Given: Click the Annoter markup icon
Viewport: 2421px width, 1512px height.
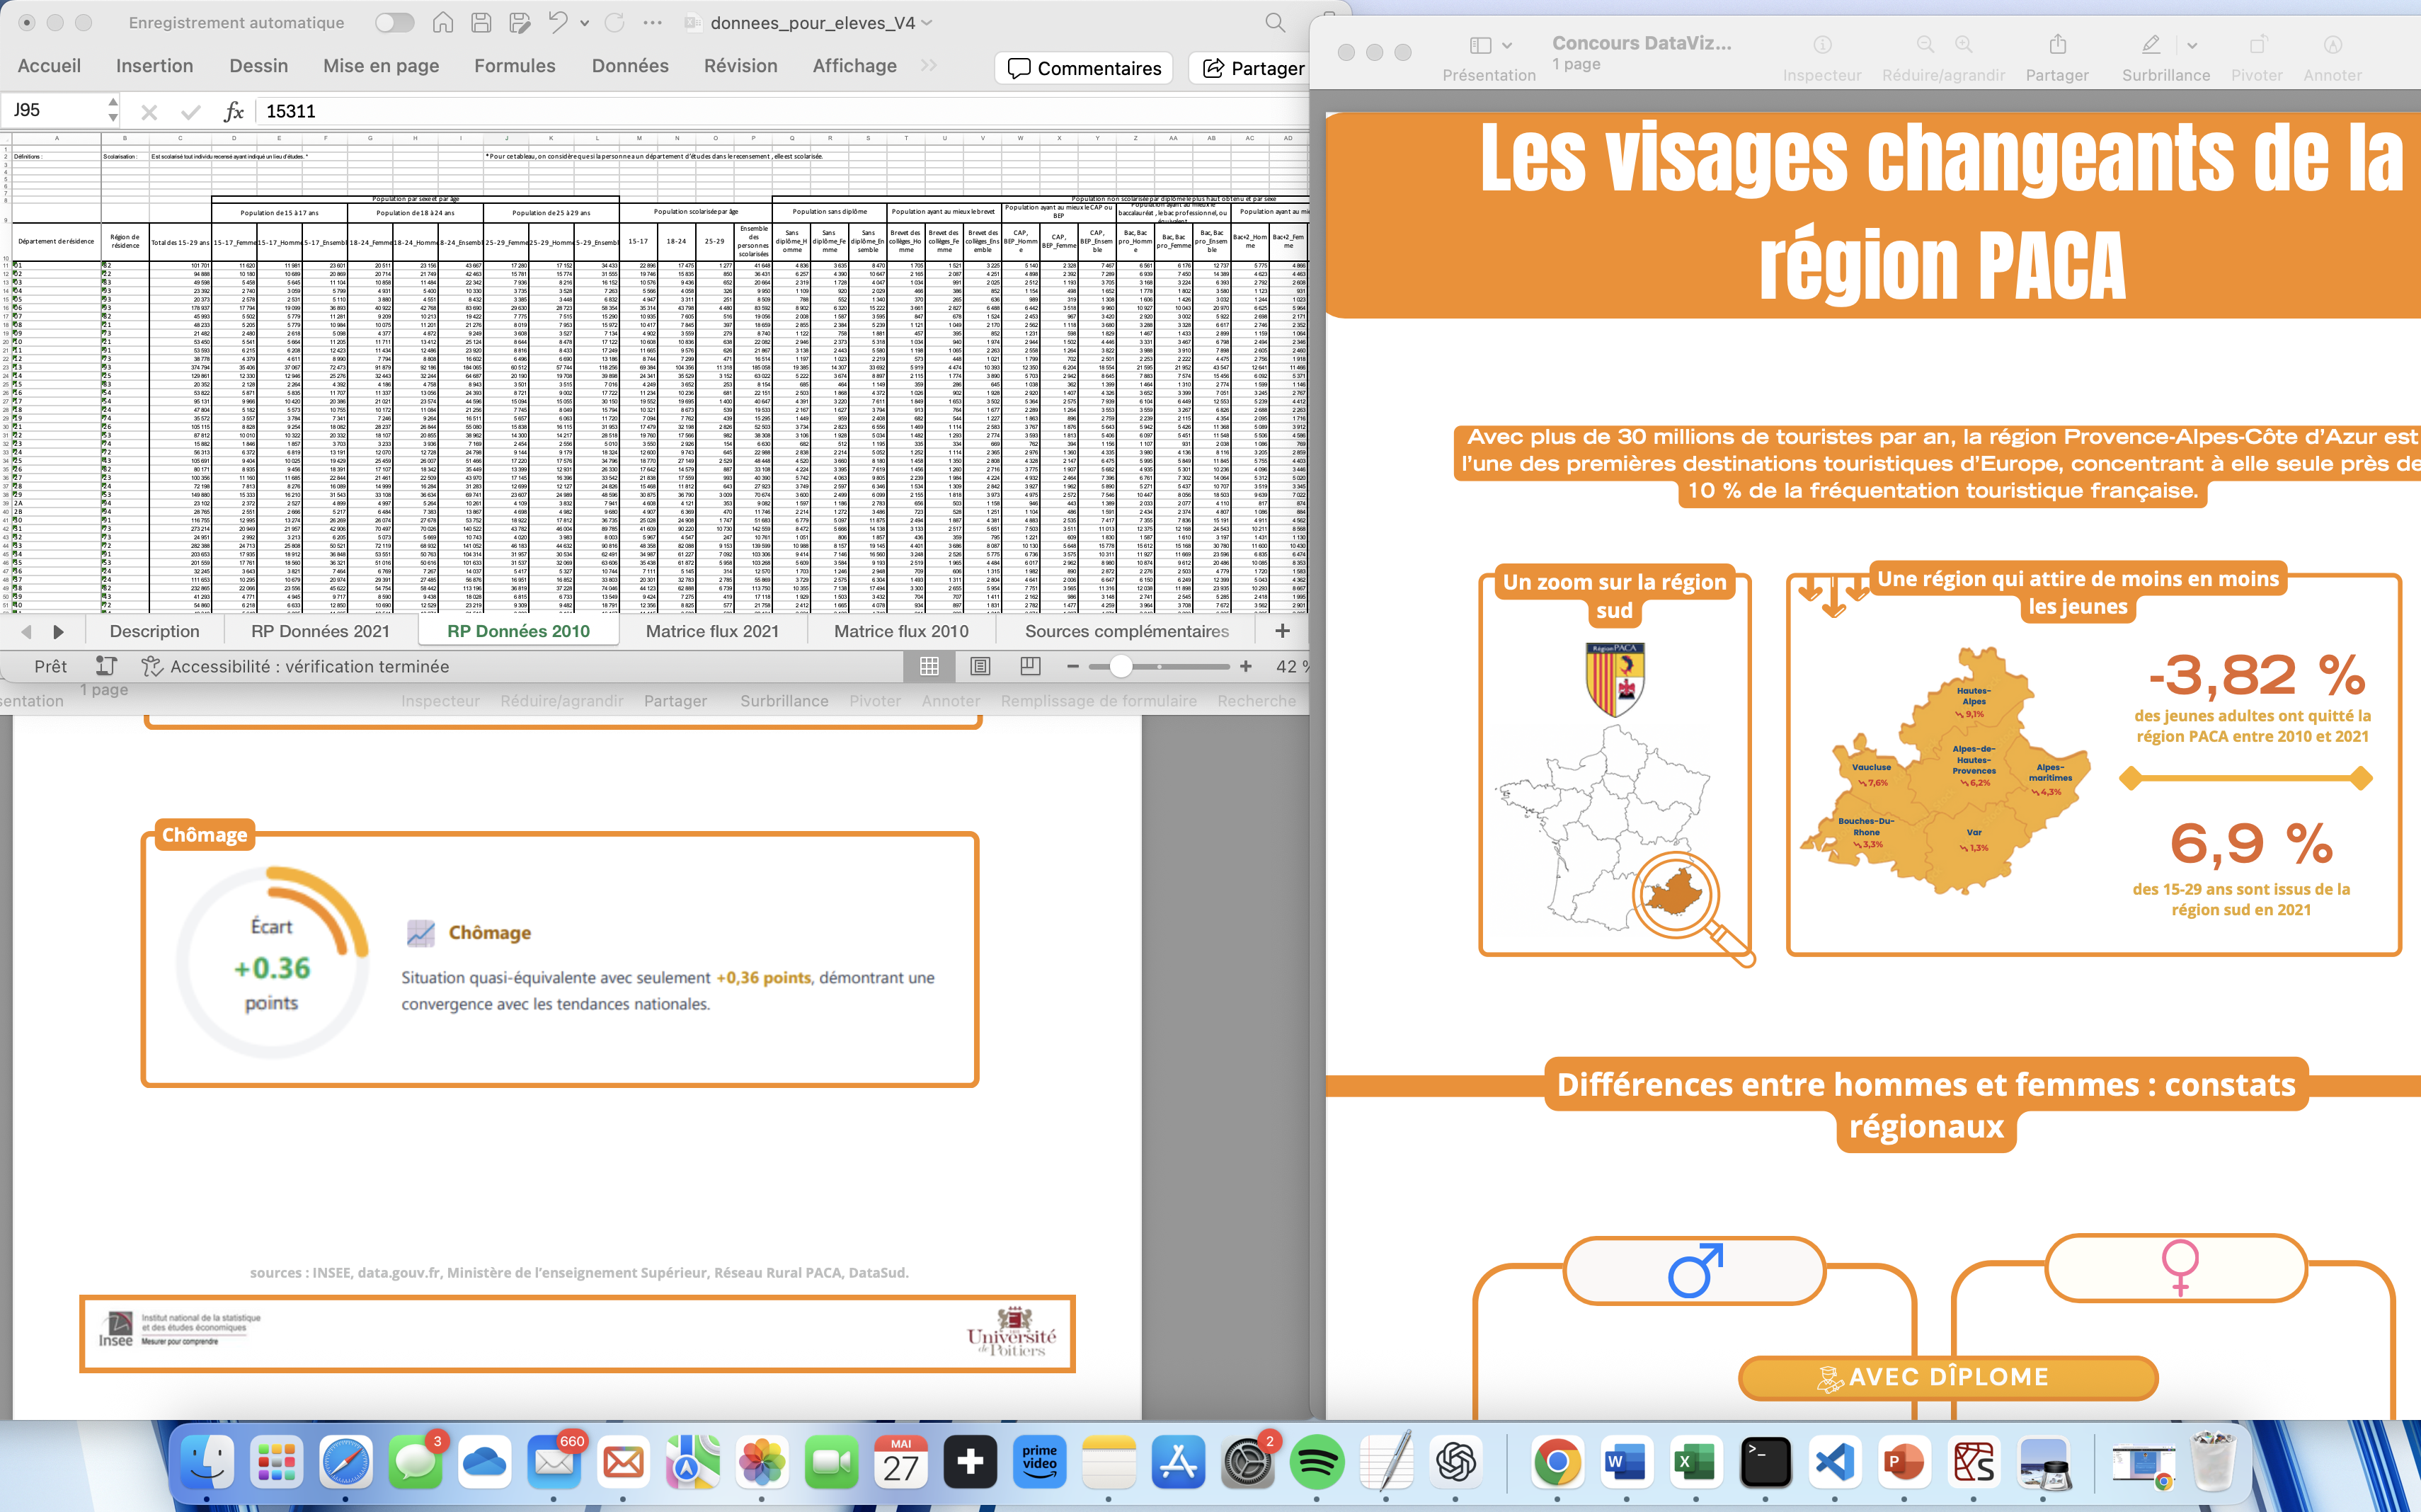Looking at the screenshot, I should coord(2333,45).
